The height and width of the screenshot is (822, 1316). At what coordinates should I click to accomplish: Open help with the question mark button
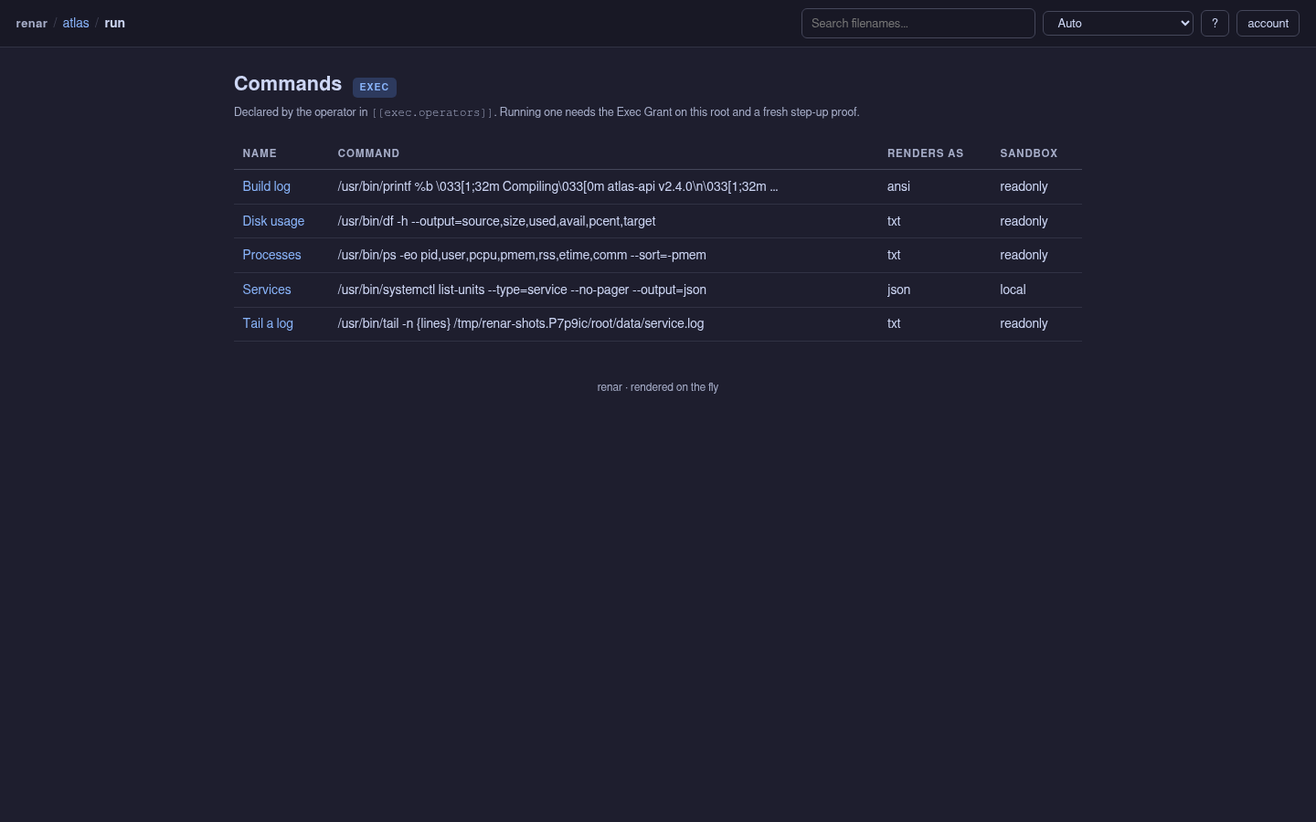coord(1215,23)
